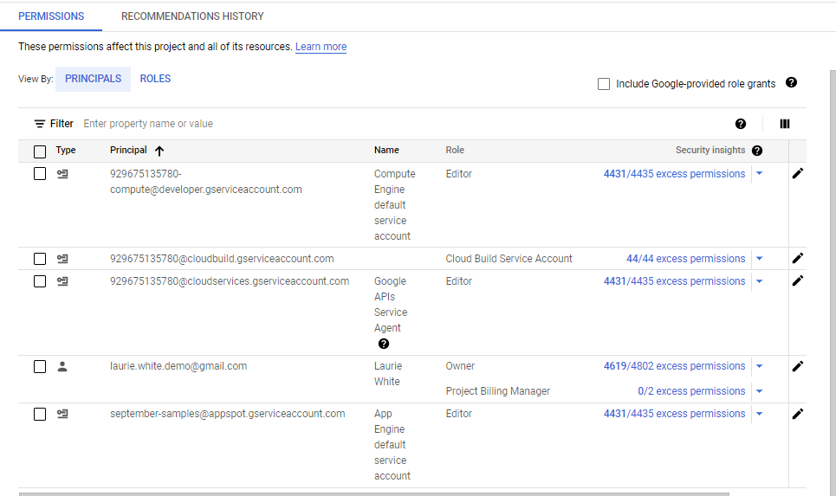Select the laurie.white.demo@gmail.com row checkbox
This screenshot has height=496, width=836.
(40, 366)
